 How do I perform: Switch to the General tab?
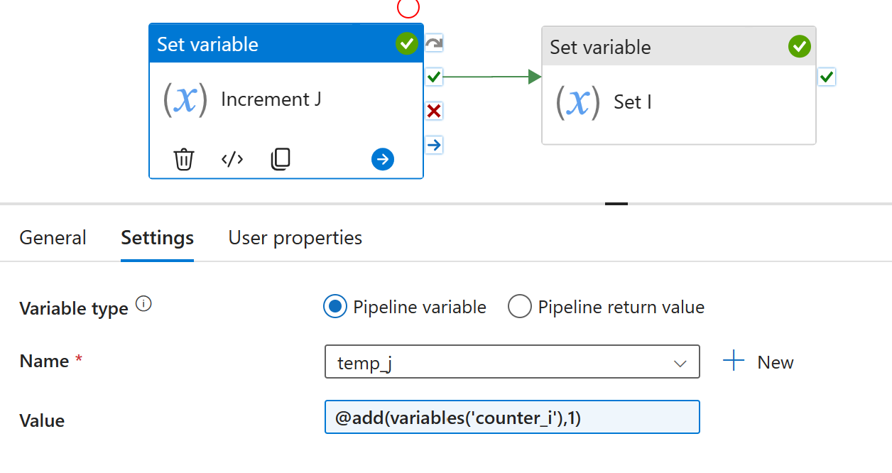53,237
